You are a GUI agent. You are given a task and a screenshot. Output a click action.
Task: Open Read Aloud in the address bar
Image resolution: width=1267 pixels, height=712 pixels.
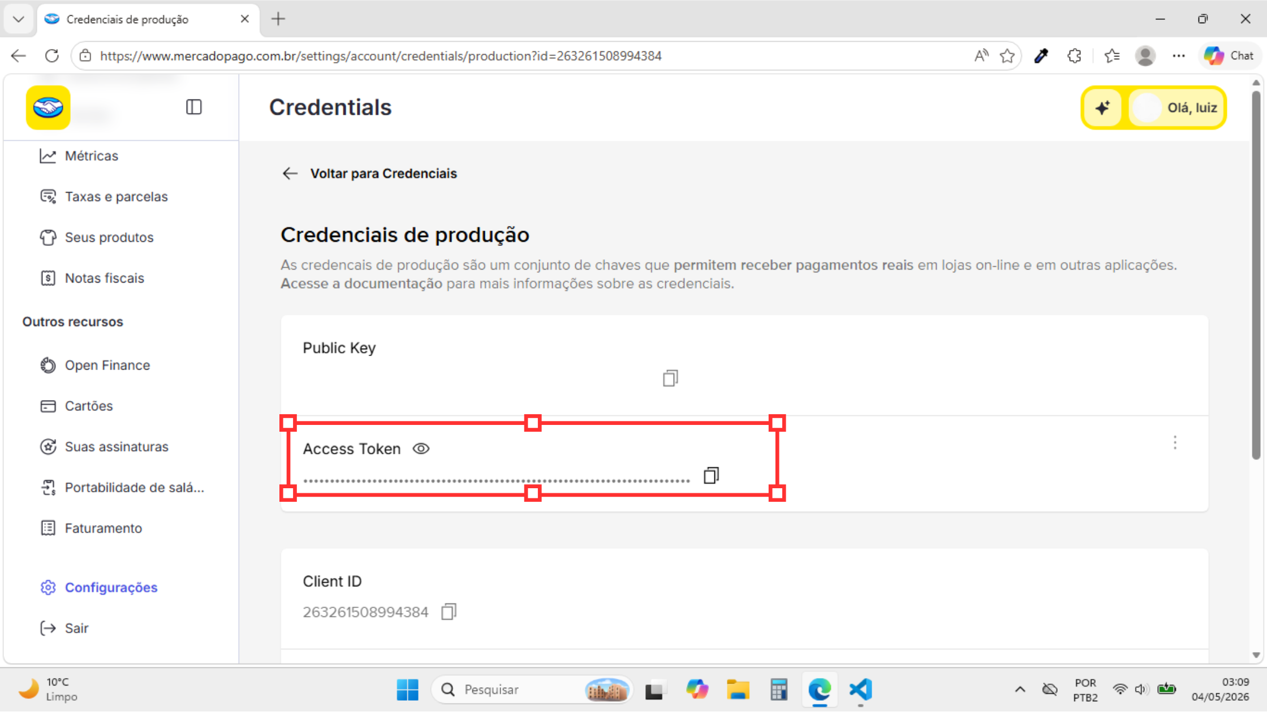[x=981, y=55]
